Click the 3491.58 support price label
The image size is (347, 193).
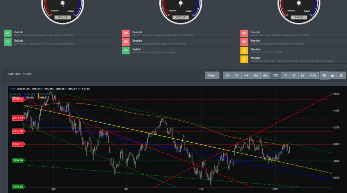click(18, 187)
